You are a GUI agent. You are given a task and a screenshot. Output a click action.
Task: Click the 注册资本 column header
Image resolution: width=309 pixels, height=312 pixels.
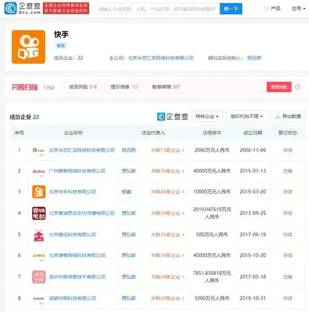click(212, 132)
